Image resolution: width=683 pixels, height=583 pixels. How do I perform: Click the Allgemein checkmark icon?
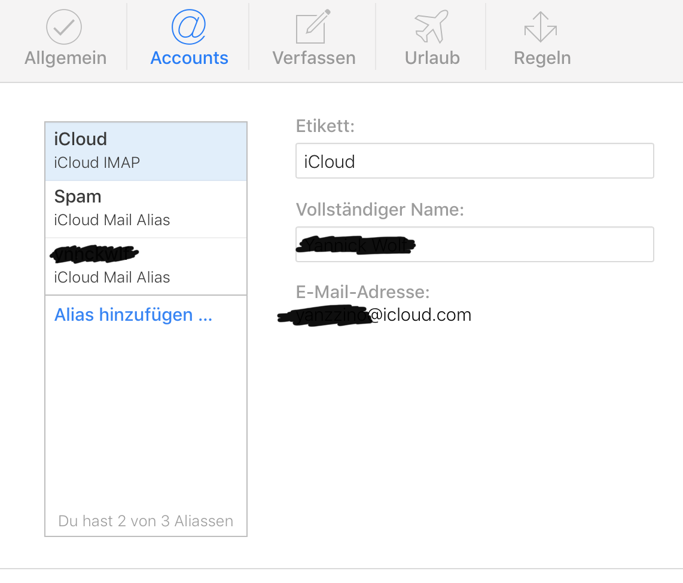point(64,27)
